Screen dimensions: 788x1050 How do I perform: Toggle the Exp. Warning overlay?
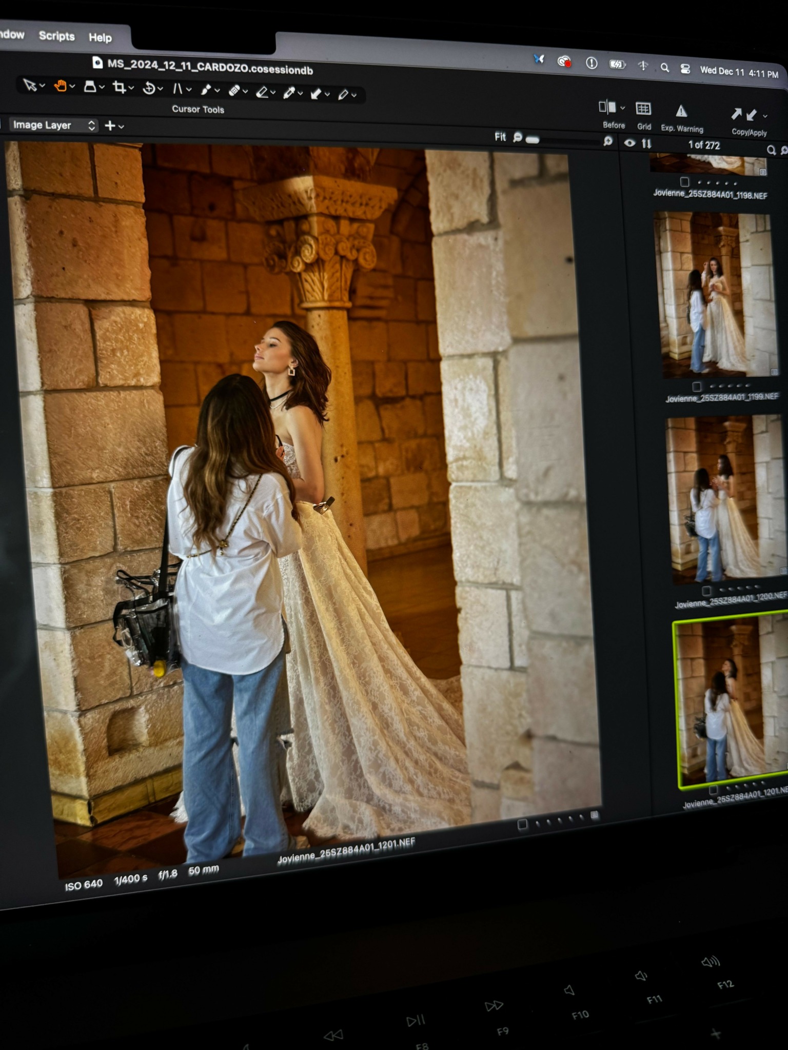[681, 112]
